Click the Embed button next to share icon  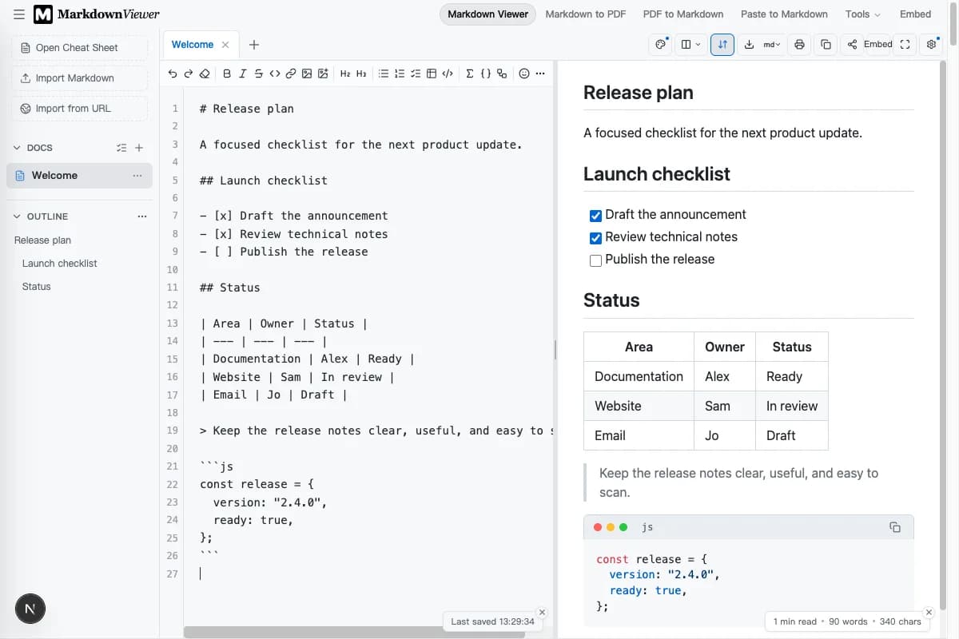point(877,45)
